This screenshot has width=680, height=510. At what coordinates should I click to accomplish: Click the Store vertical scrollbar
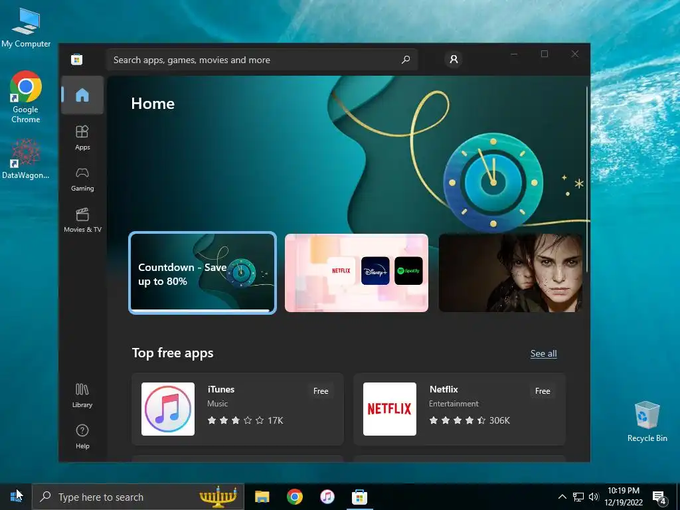click(x=587, y=179)
